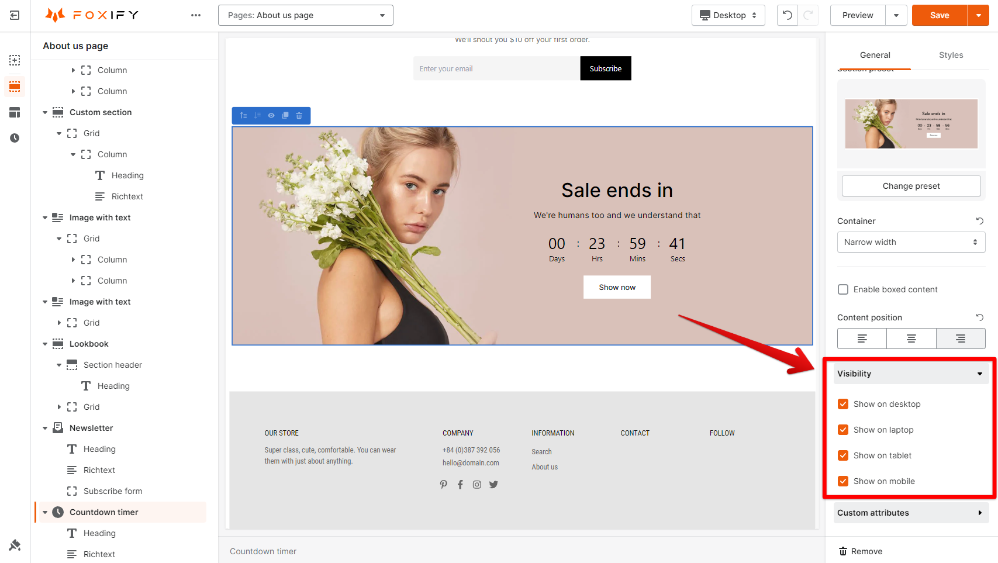Select Richtext under Custom section
The width and height of the screenshot is (998, 563).
coord(127,196)
